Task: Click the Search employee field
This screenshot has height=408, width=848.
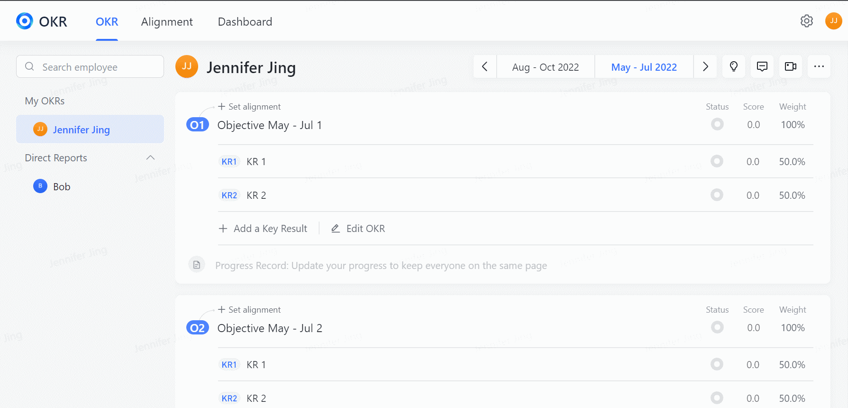Action: (90, 67)
